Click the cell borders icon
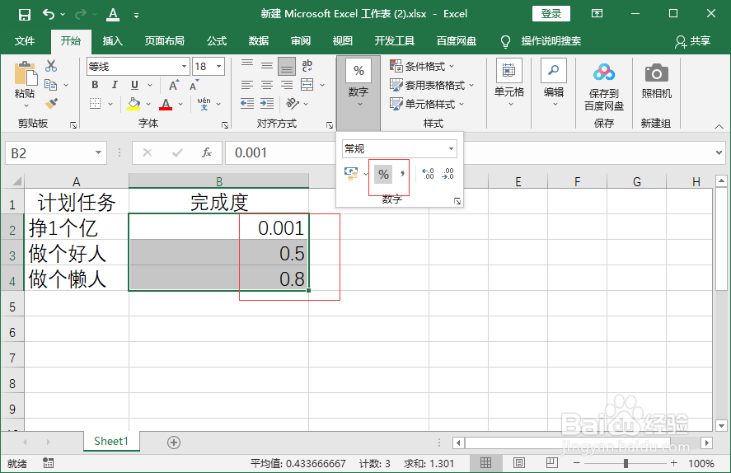The image size is (731, 473). pos(95,104)
